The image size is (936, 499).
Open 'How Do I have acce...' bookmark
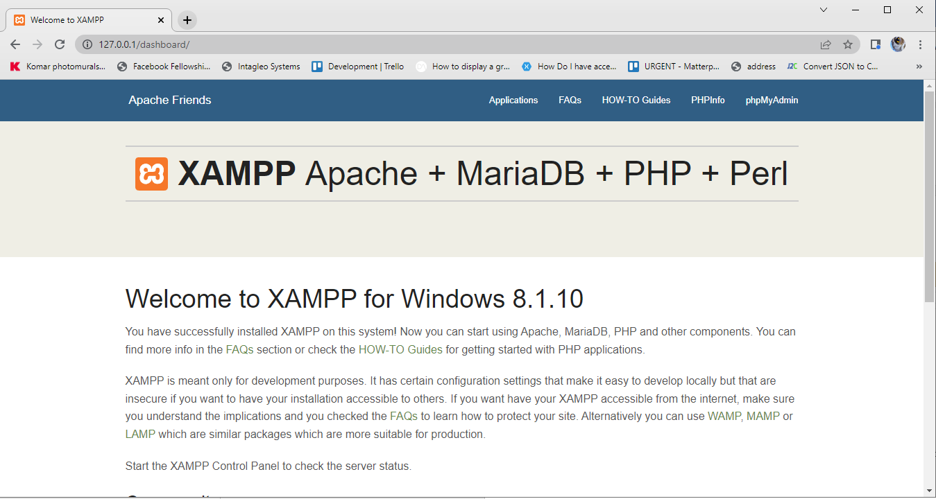tap(569, 67)
